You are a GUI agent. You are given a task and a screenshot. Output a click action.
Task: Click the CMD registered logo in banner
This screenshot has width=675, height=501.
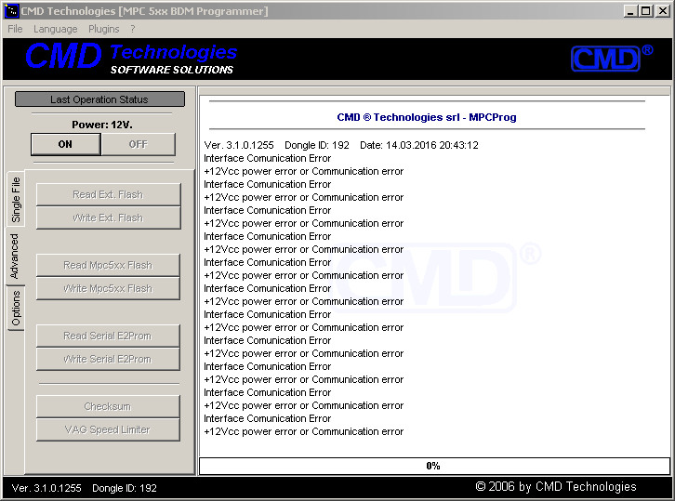pos(612,59)
